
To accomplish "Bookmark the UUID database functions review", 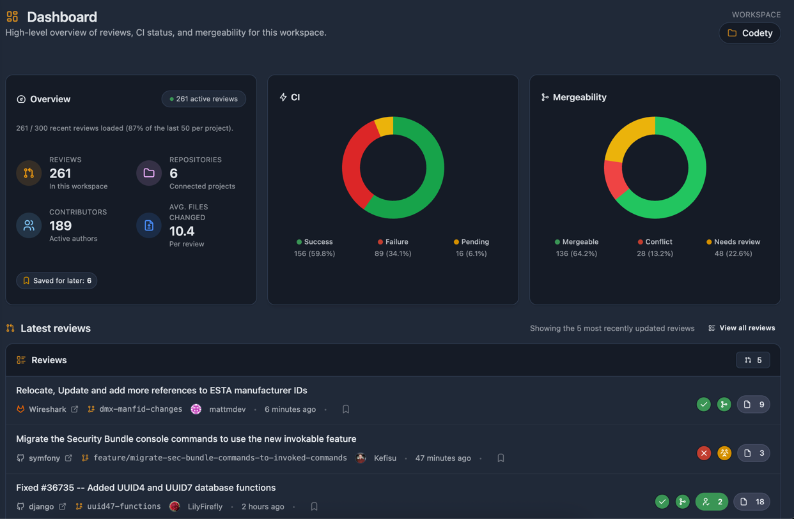I will [x=314, y=506].
